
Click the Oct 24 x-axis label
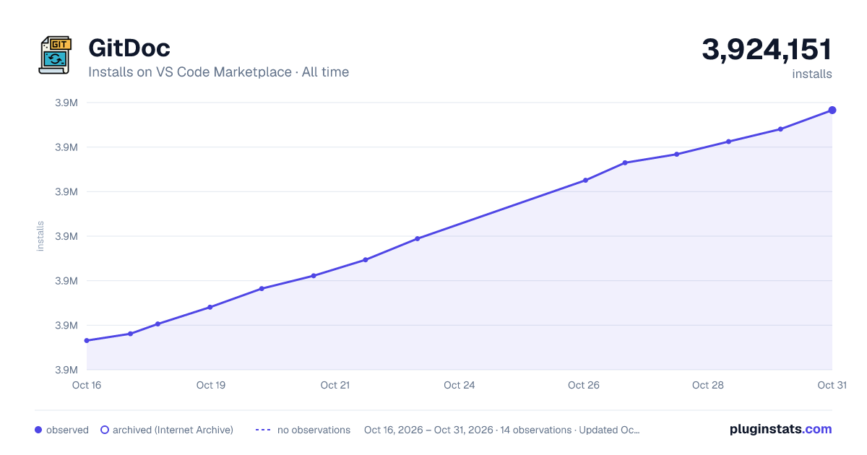[460, 385]
